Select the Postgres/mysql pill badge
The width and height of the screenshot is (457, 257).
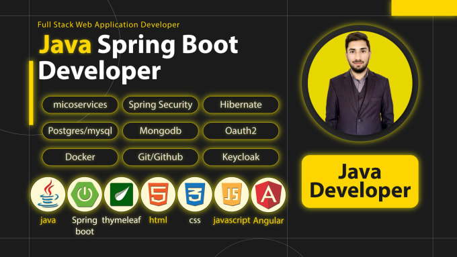coord(80,131)
